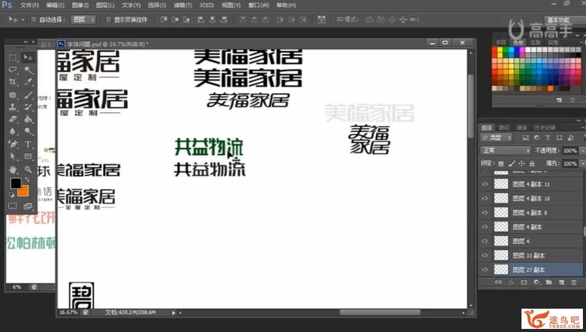The width and height of the screenshot is (586, 332).
Task: Select the Paint Bucket tool
Action: coord(28,120)
